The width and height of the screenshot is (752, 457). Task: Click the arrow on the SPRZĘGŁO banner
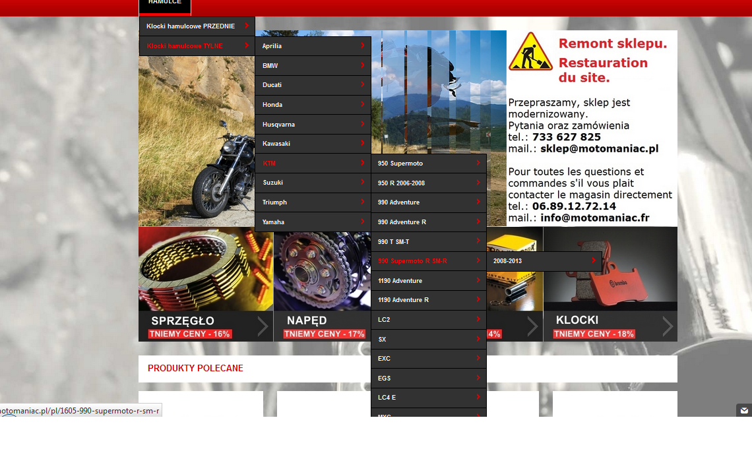(263, 326)
